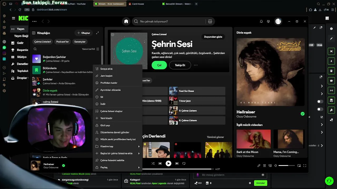The height and width of the screenshot is (189, 337).
Task: Open more options dots beside Takip Et
Action: click(x=196, y=65)
